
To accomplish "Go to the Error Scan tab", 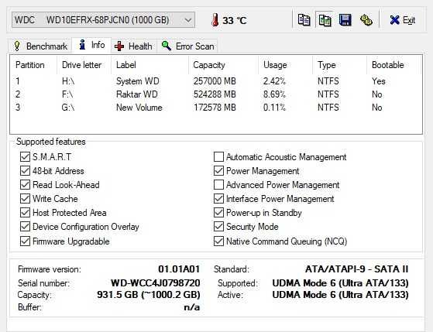I will click(187, 46).
